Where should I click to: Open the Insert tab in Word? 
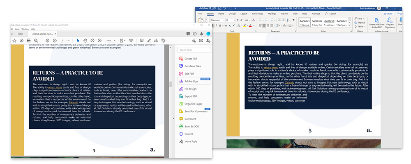(x=221, y=14)
